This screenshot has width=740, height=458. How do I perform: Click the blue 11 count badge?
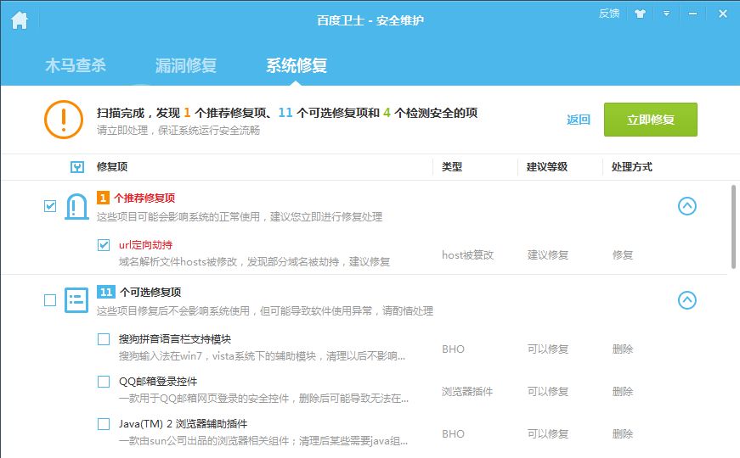106,292
